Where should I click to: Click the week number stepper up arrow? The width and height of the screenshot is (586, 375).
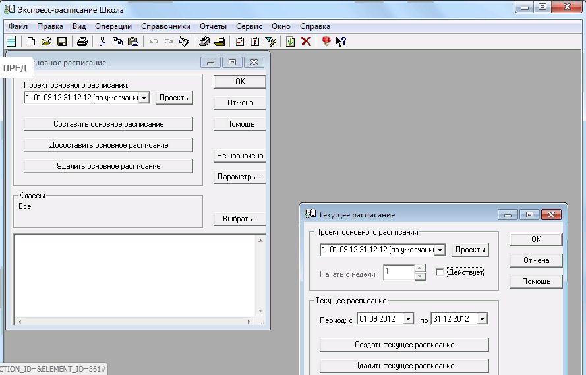click(420, 268)
